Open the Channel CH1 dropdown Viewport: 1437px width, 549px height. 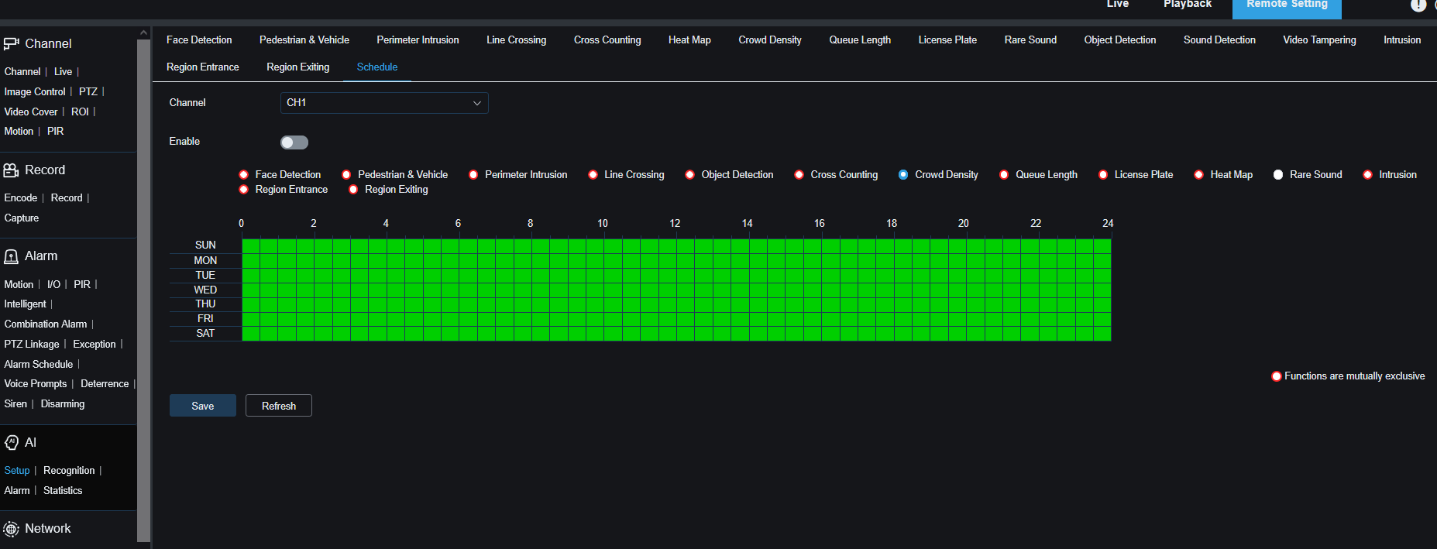point(384,103)
